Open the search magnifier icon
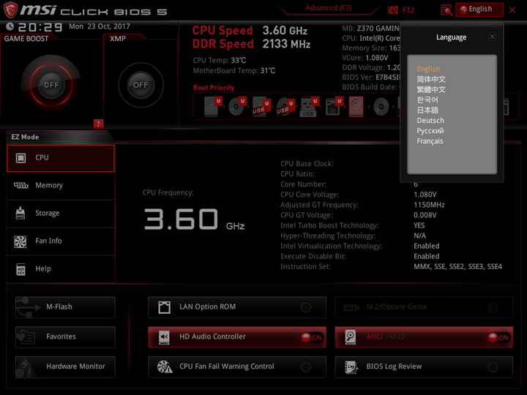Viewport: 527px width, 395px height. (x=446, y=10)
